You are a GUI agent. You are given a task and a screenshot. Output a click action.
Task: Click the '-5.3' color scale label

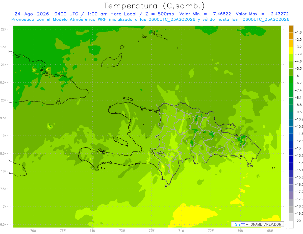[298, 69]
